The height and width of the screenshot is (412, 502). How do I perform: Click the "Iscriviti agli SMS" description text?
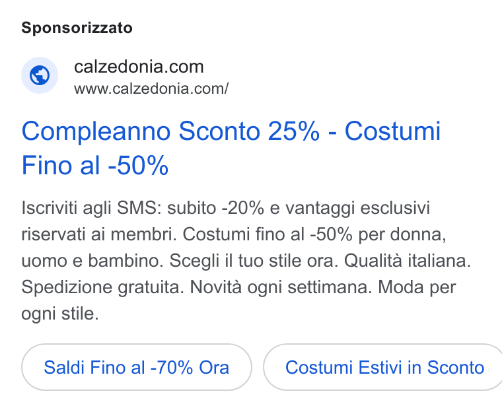92,208
